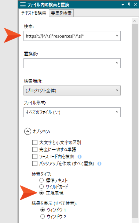Image resolution: width=139 pixels, height=223 pixels.
Task: Close the ファイル内の検索と置換 panel
Action: click(x=135, y=4)
